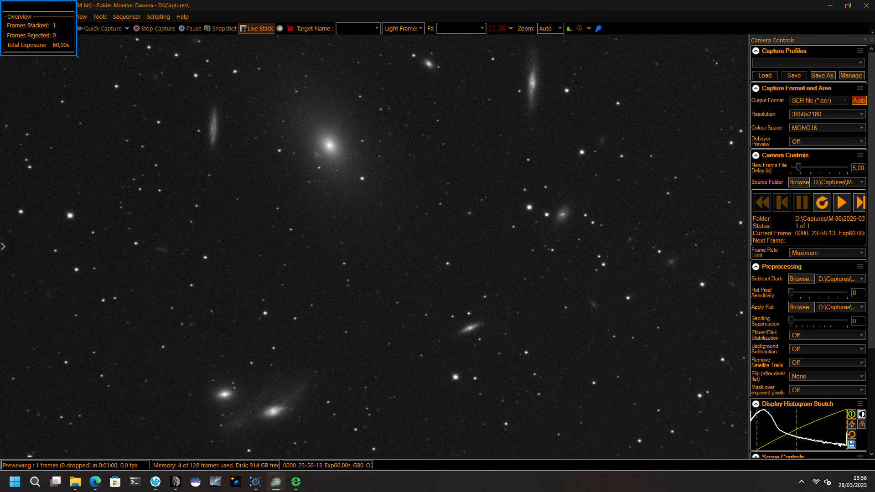Click the restart loop playback icon
The width and height of the screenshot is (875, 492).
pyautogui.click(x=822, y=202)
